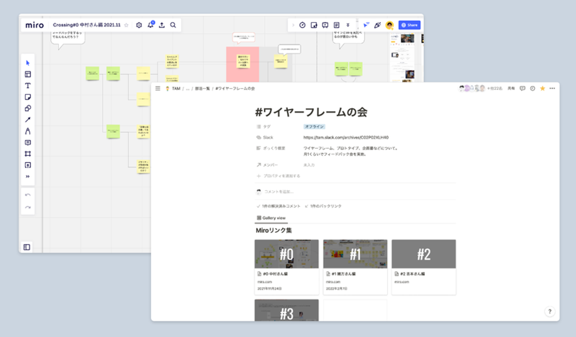
Task: Click the Miro board search icon
Action: click(x=173, y=25)
